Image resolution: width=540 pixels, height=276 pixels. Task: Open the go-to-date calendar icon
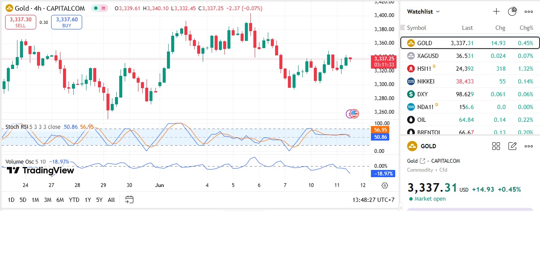(x=129, y=200)
